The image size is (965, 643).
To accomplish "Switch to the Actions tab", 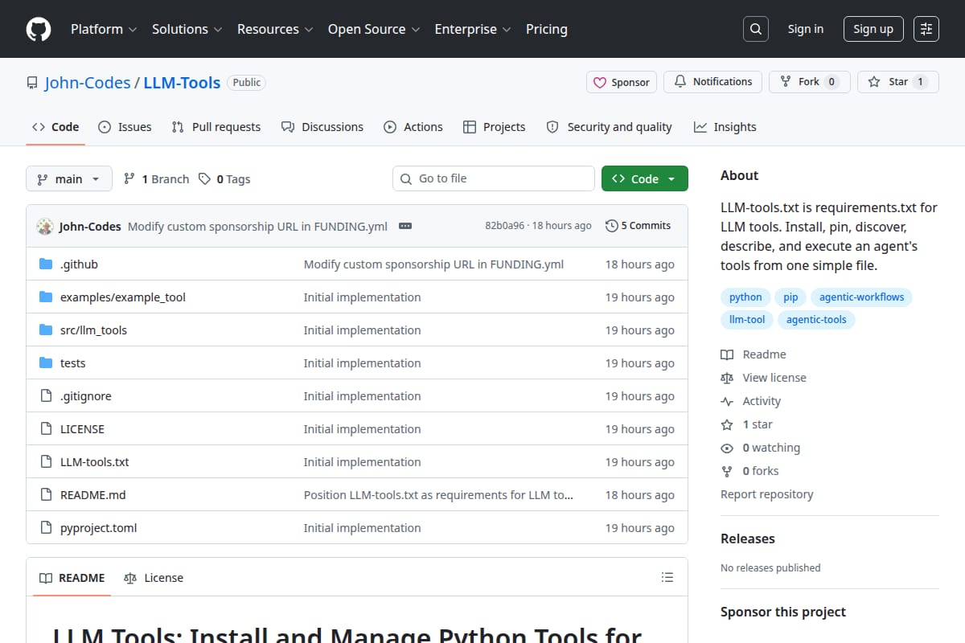I will click(x=413, y=127).
